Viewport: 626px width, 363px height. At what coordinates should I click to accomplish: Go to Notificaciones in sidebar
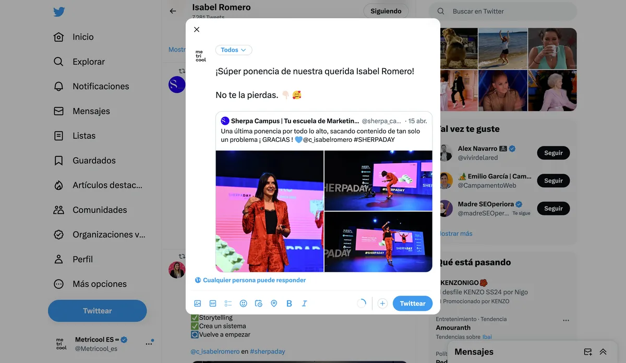[x=100, y=87]
